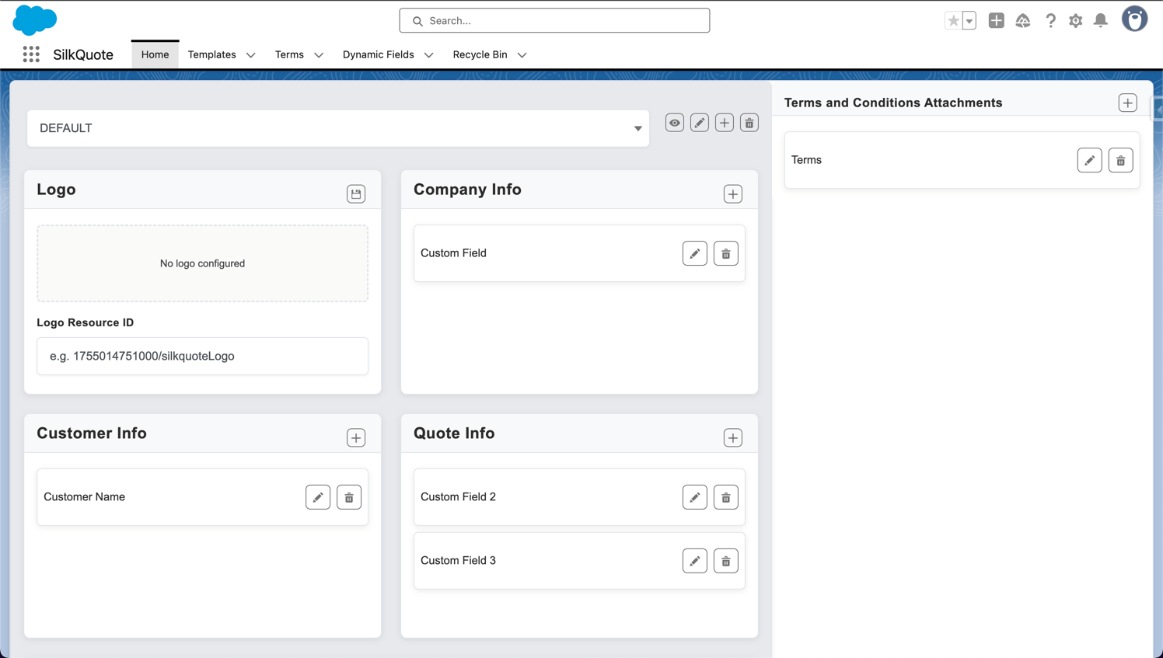This screenshot has width=1163, height=658.
Task: Open the notifications bell
Action: 1100,21
